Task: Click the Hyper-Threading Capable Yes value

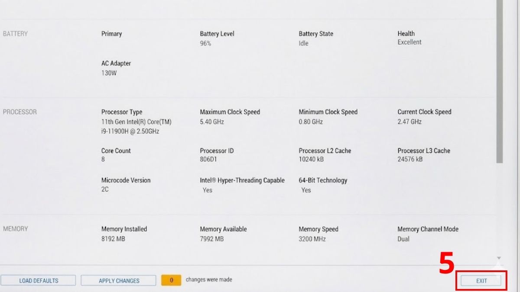Action: pyautogui.click(x=208, y=190)
